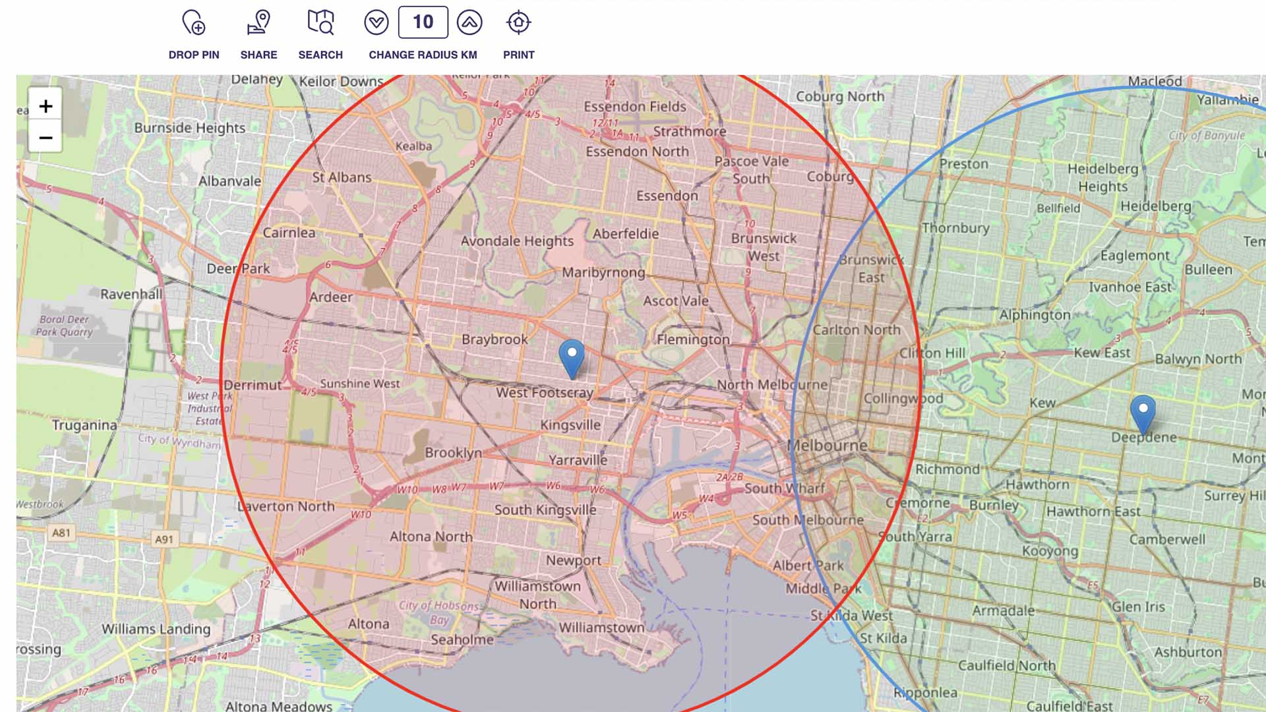1266x712 pixels.
Task: Click the Heidelberg Heights label
Action: [1103, 177]
